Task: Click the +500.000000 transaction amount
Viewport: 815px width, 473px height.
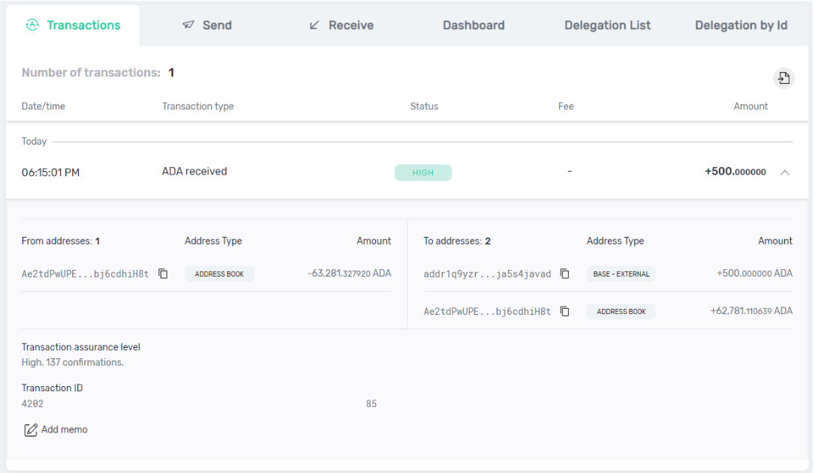Action: [735, 172]
